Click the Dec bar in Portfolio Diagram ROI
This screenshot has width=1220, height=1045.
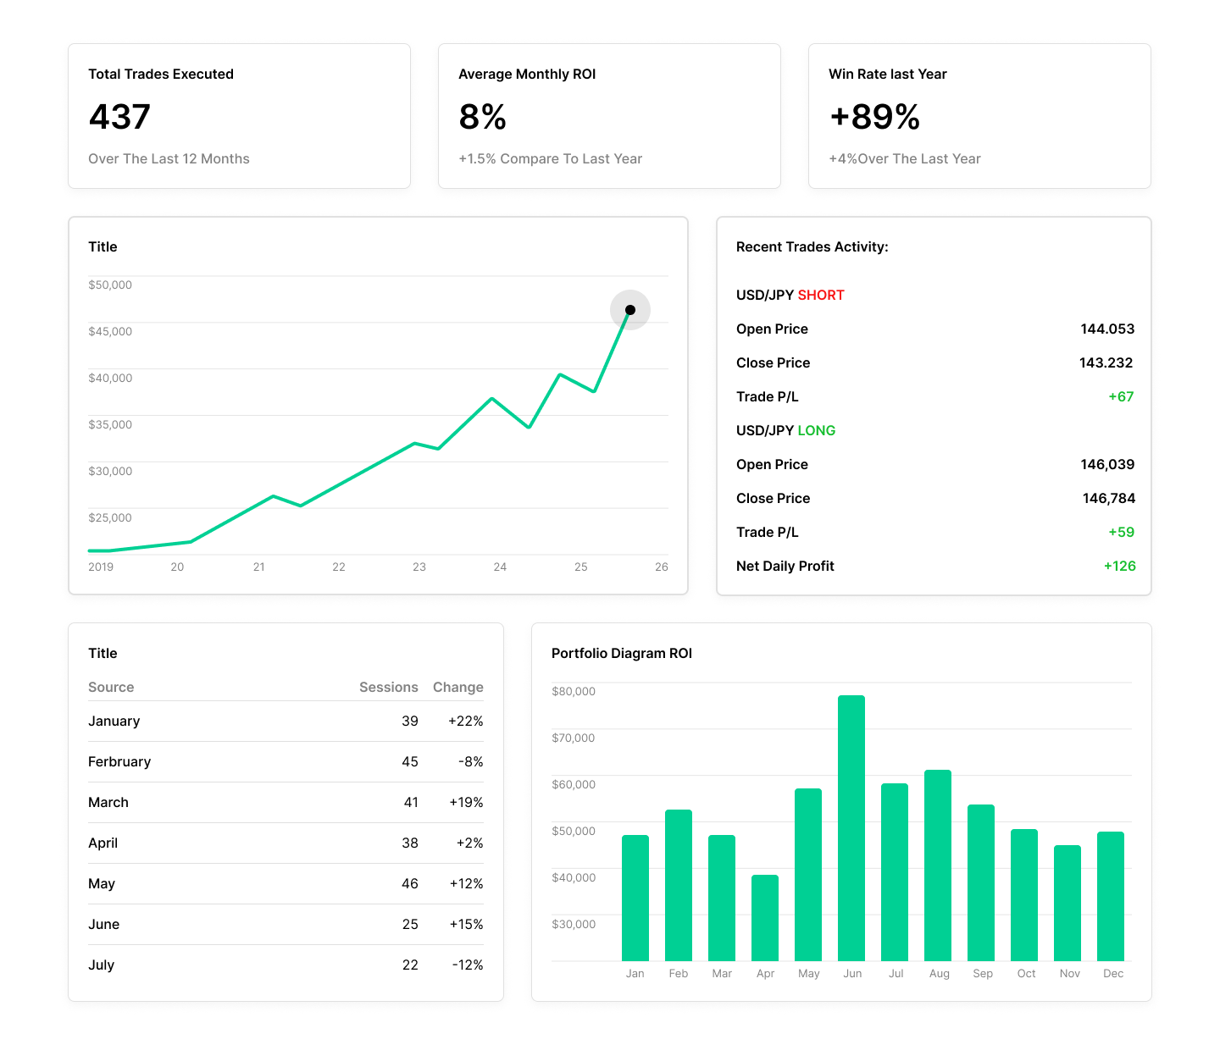1112,898
